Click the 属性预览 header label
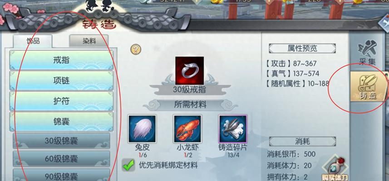 pyautogui.click(x=302, y=48)
